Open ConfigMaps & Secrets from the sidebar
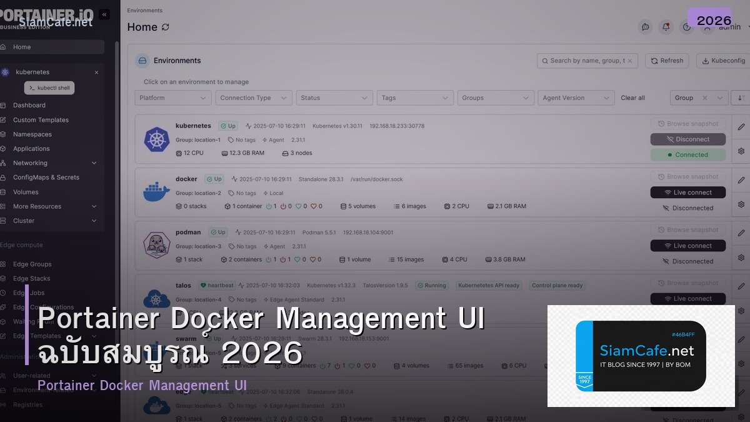This screenshot has width=750, height=422. pyautogui.click(x=45, y=177)
